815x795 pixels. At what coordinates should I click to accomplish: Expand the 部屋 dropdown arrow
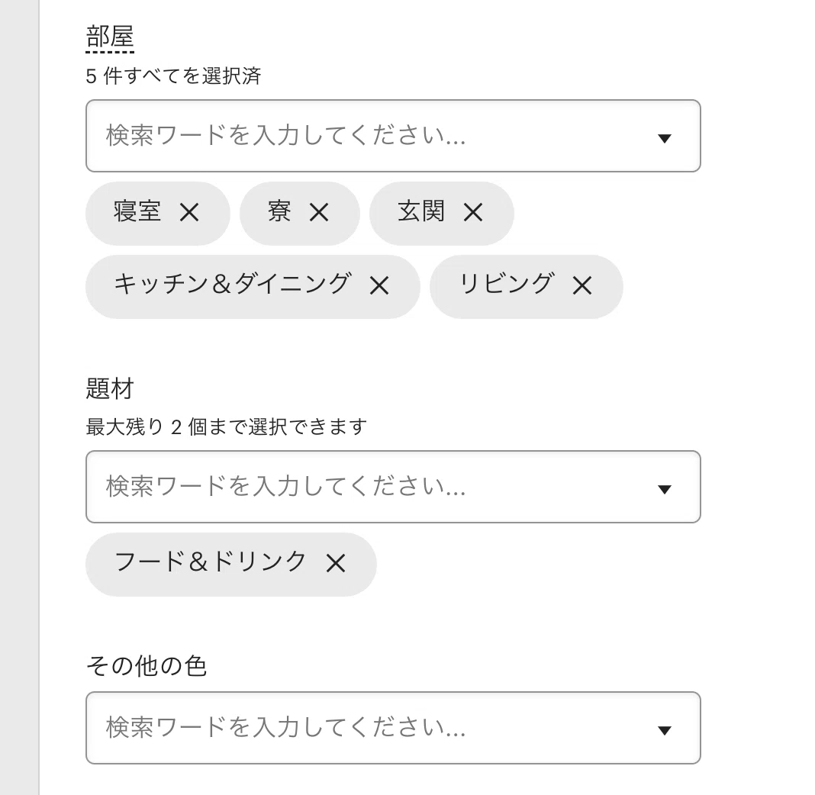tap(664, 137)
